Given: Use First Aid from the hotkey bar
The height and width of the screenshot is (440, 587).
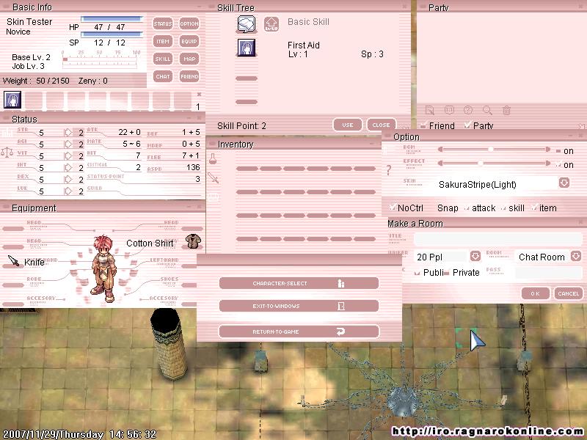Looking at the screenshot, I should [x=12, y=100].
